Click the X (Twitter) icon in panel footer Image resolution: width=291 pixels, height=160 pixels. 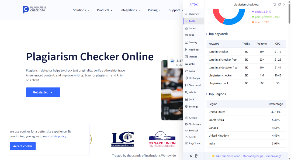[x=190, y=156]
